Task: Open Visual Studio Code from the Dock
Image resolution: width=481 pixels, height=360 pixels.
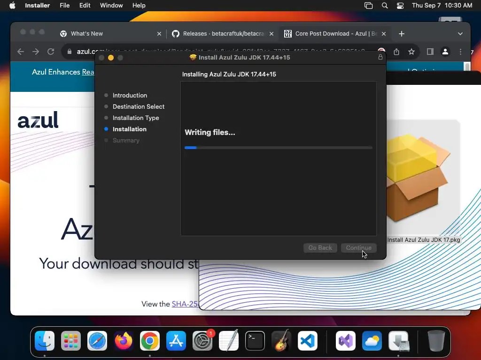Action: 307,341
